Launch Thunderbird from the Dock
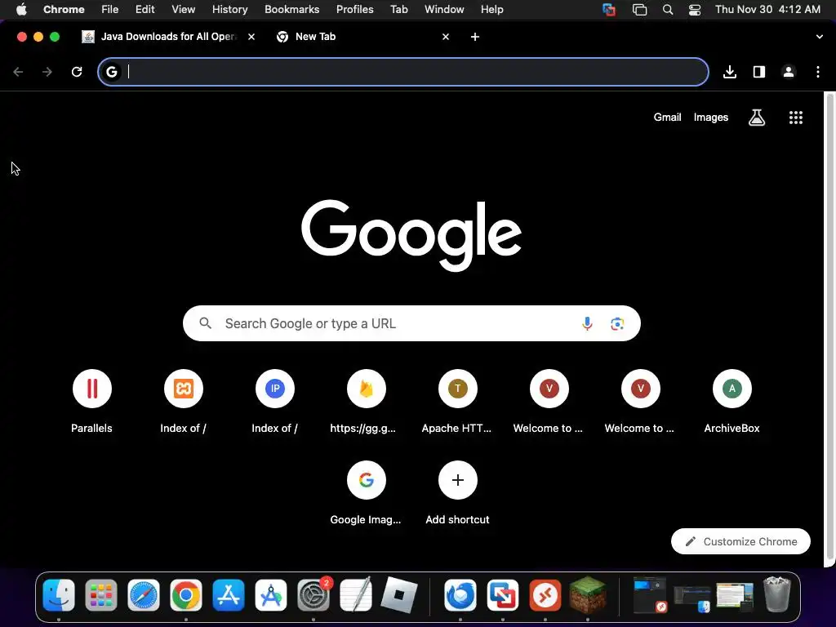The image size is (836, 627). [x=460, y=595]
